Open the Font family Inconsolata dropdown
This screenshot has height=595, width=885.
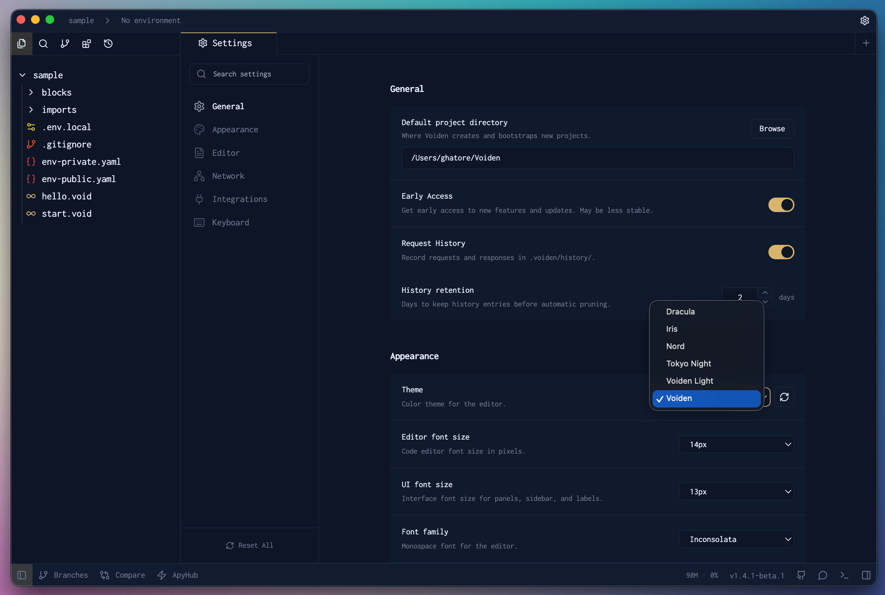point(736,539)
